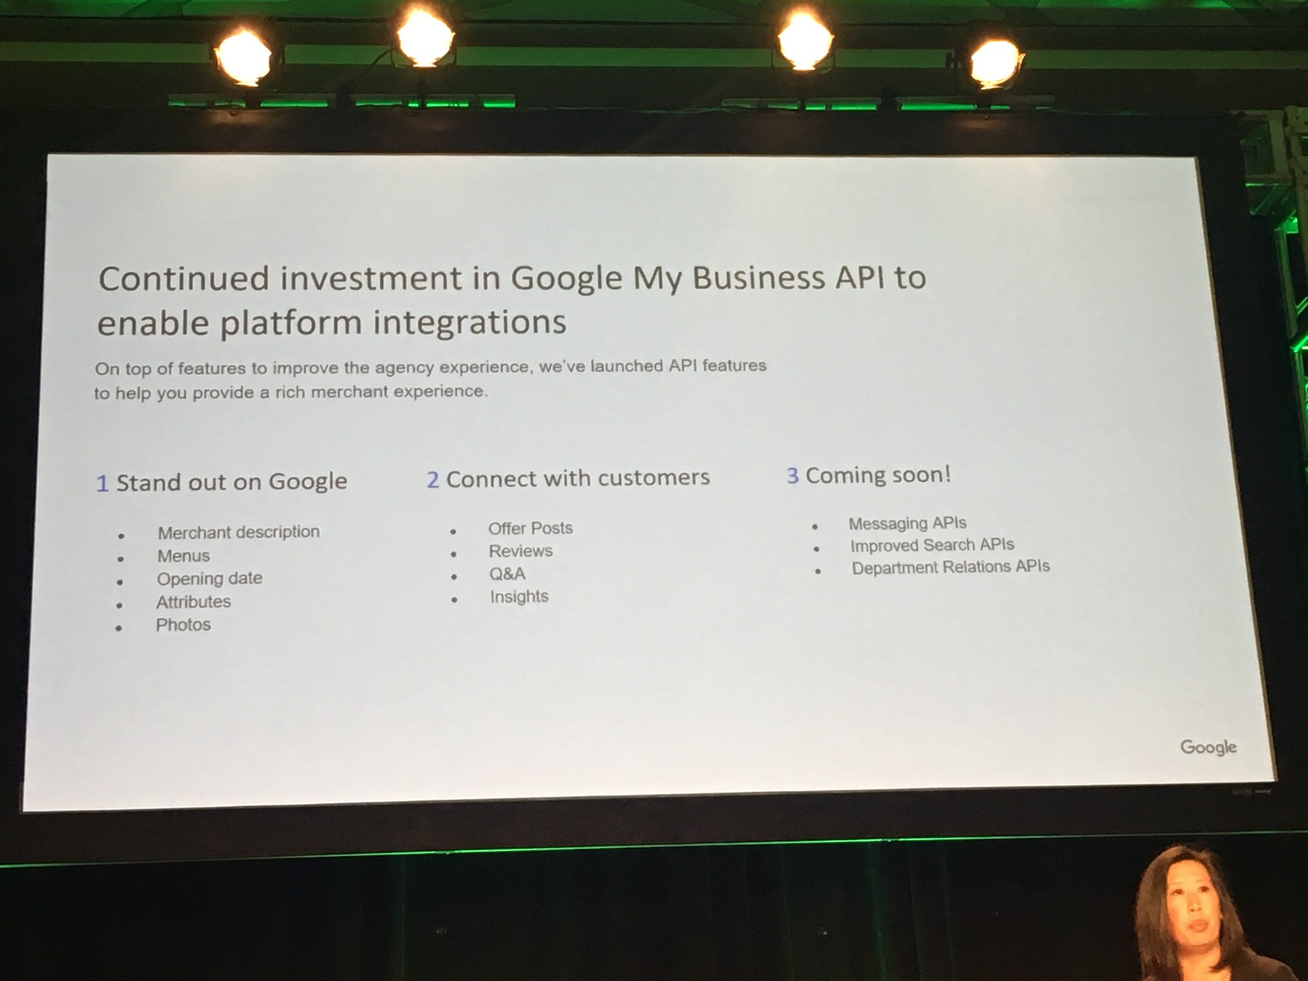Click the "Photos" bullet item

pyautogui.click(x=183, y=625)
